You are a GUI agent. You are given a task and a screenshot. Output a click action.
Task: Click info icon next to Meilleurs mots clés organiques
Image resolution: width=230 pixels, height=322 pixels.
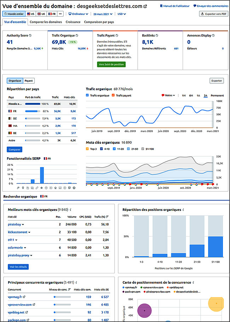point(71,210)
